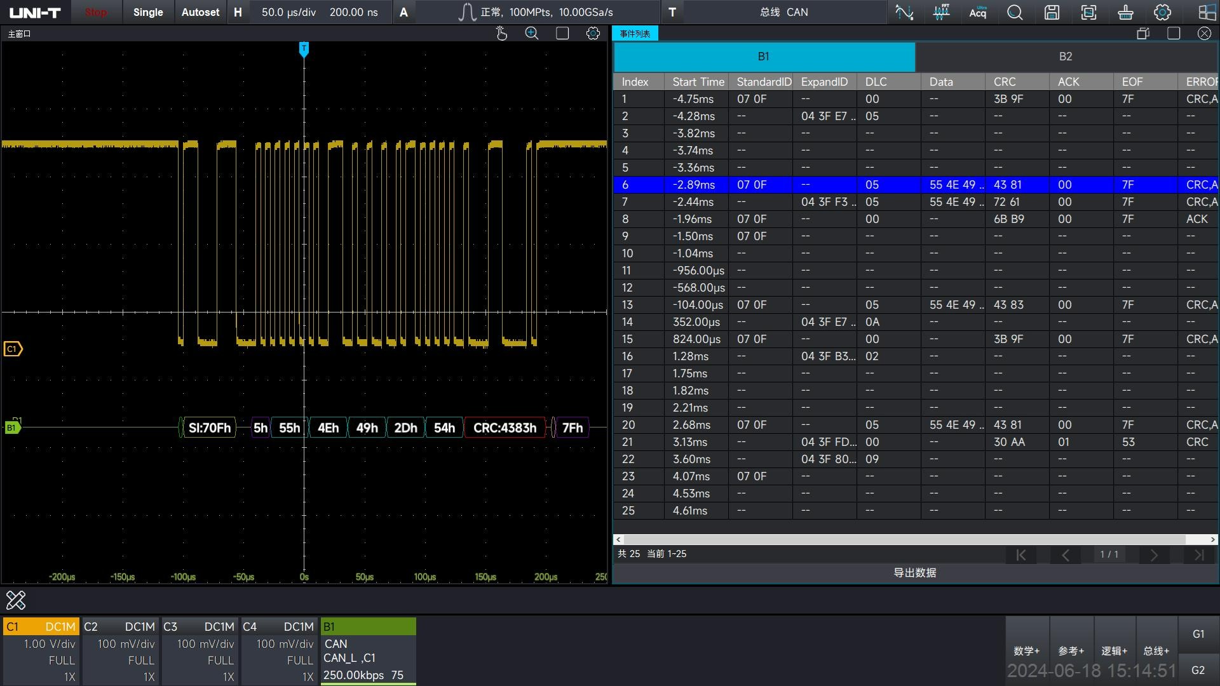Expand the B2 panel tab
Viewport: 1220px width, 686px height.
1066,56
